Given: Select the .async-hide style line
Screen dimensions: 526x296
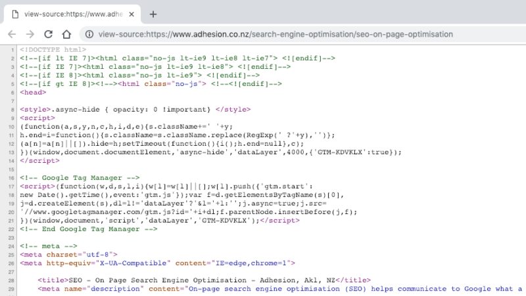Looking at the screenshot, I should tap(135, 110).
